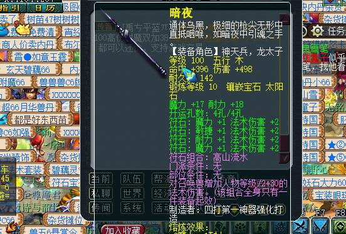Viewport: 346px width, 234px height.
Task: Open the 日历 calendar button
Action: point(45,8)
